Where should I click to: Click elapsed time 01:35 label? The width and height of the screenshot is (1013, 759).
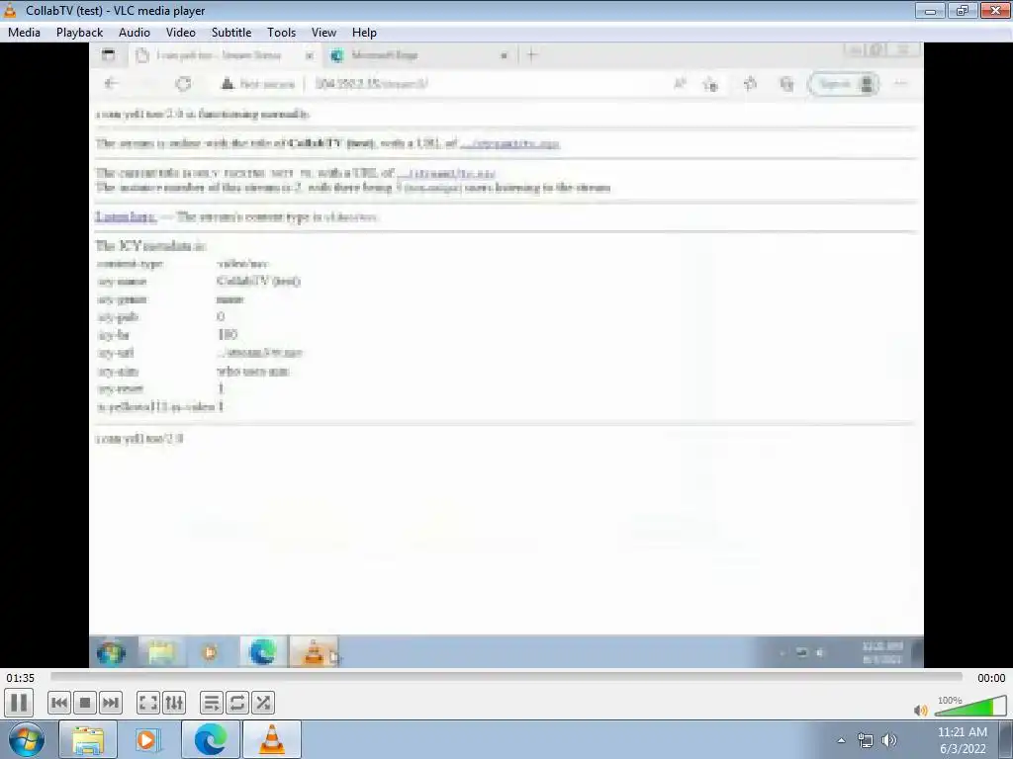(21, 678)
